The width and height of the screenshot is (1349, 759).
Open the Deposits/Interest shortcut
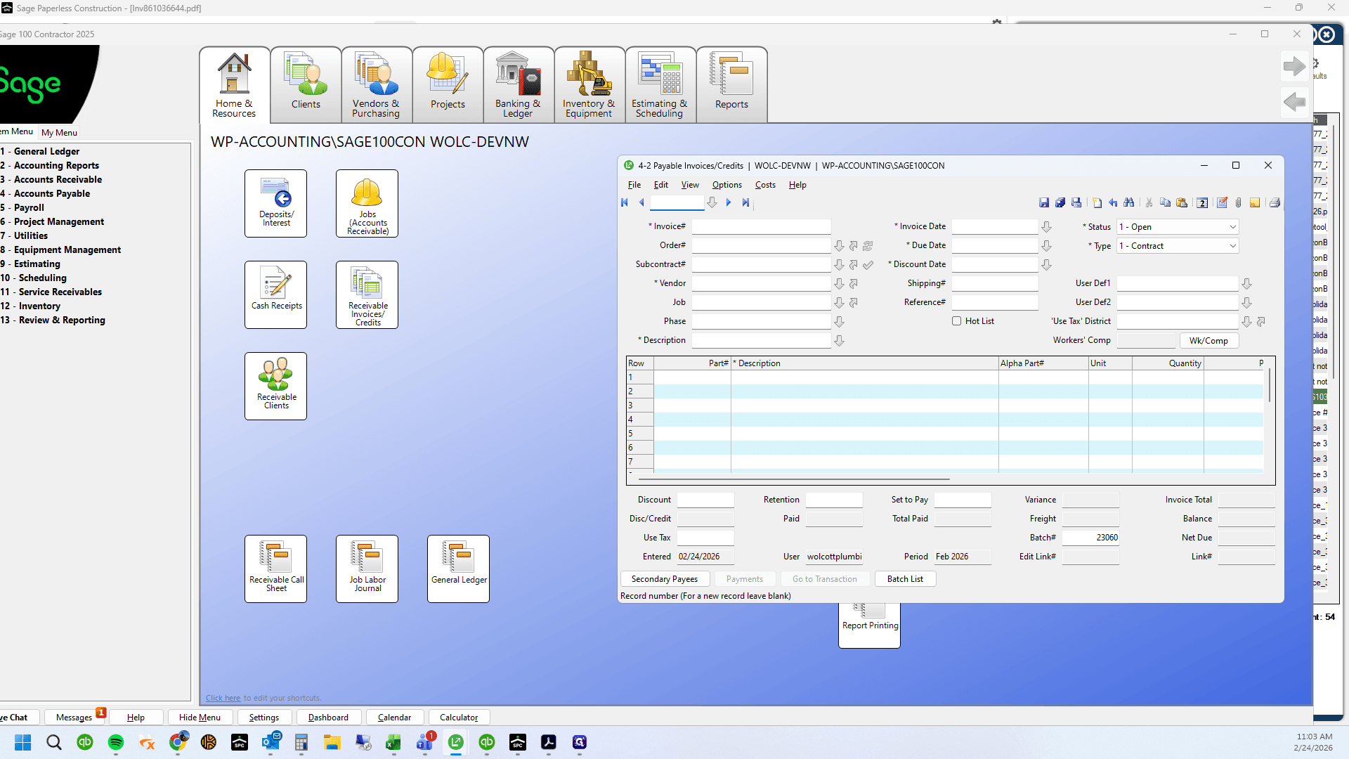click(x=276, y=203)
